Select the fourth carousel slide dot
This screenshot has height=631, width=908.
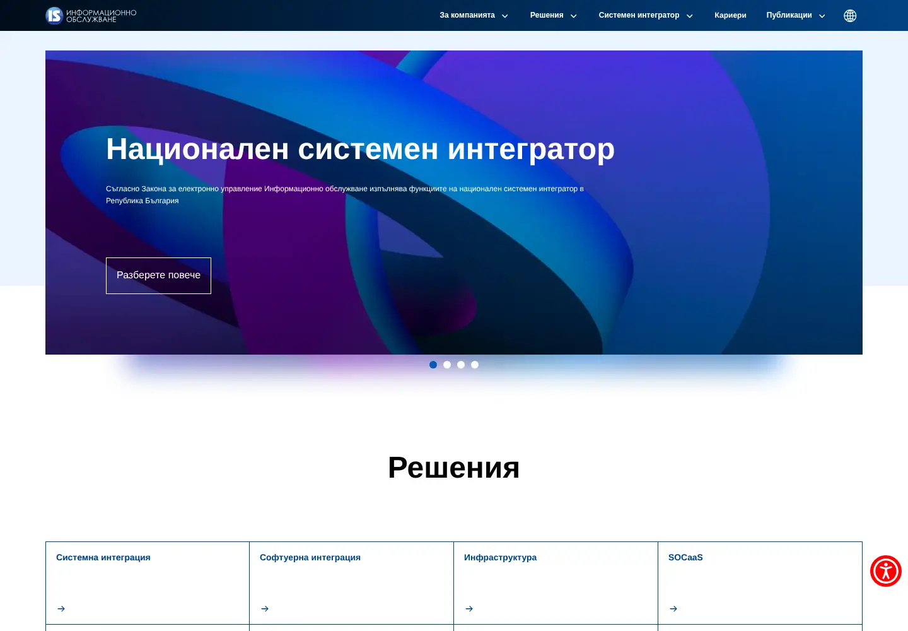coord(475,365)
